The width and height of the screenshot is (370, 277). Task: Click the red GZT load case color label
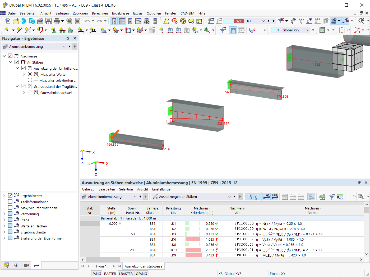click(x=239, y=21)
